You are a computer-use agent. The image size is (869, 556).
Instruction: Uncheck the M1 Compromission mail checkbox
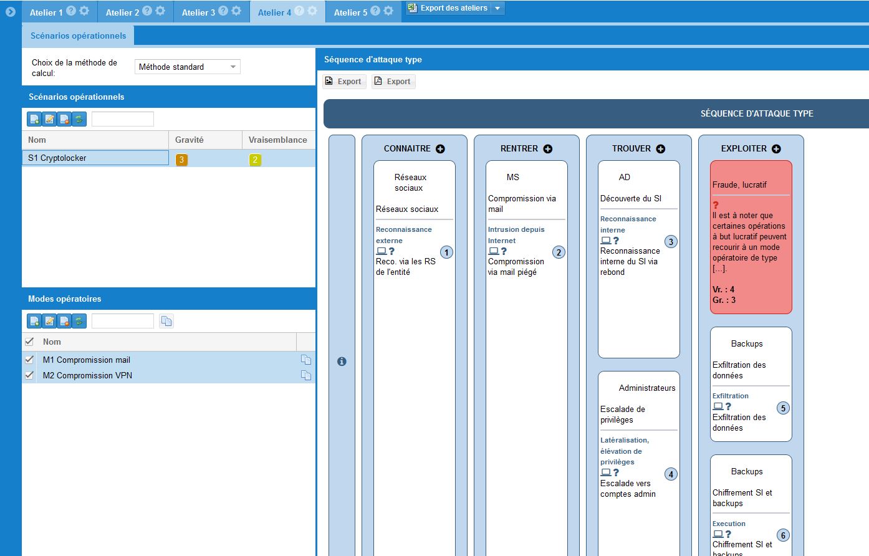click(x=29, y=360)
